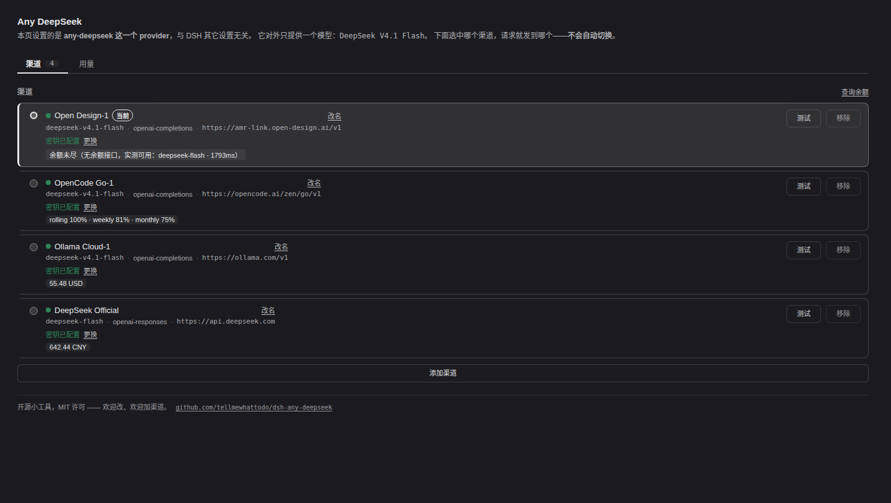Screen dimensions: 891x503
Task: Open the github.com/tellmewhattodo/dsh-any-deepseek link
Action: click(x=254, y=408)
